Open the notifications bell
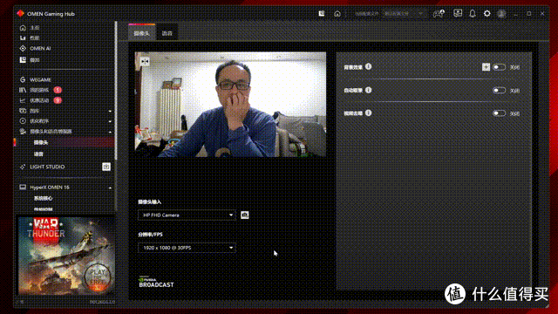 tap(473, 14)
